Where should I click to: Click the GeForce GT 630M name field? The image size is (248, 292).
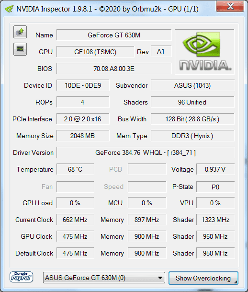pos(114,35)
